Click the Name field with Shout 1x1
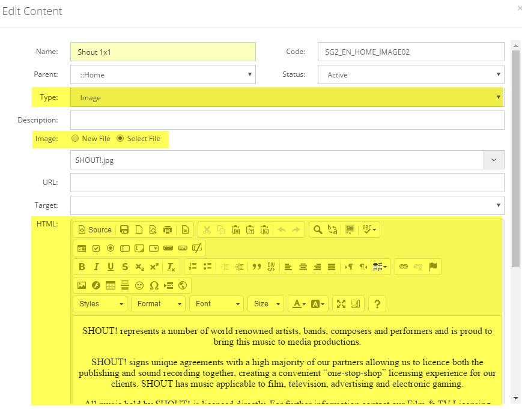This screenshot has width=522, height=409. click(x=163, y=52)
